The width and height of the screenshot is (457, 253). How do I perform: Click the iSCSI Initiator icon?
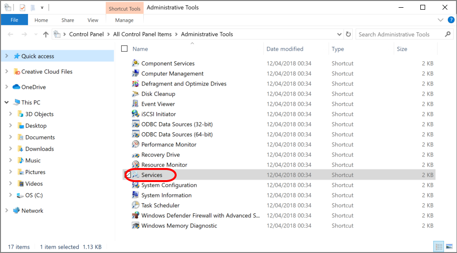(136, 114)
